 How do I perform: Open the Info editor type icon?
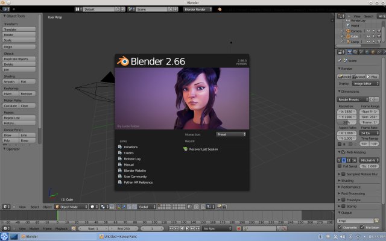point(6,9)
